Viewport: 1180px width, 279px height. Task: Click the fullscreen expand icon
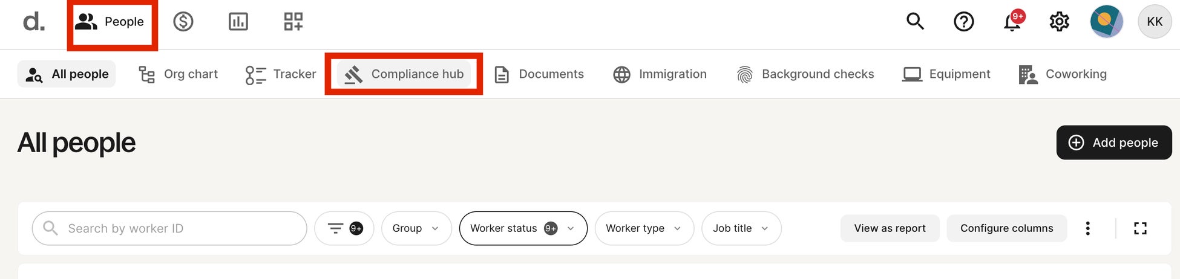[1140, 228]
